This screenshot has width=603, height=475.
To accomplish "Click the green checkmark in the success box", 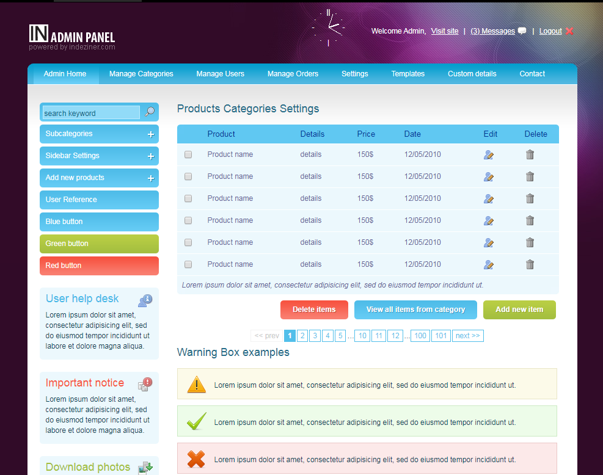I will pyautogui.click(x=196, y=421).
